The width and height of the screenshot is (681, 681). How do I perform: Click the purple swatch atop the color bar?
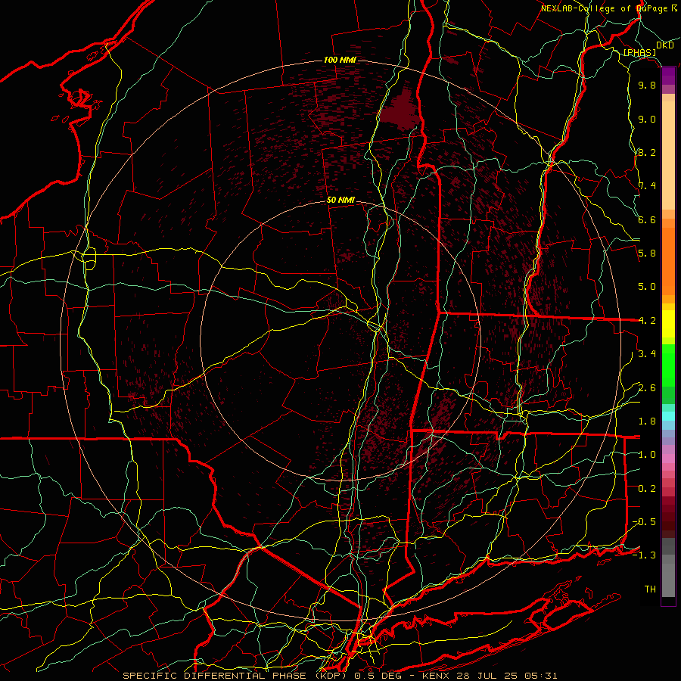pyautogui.click(x=668, y=76)
